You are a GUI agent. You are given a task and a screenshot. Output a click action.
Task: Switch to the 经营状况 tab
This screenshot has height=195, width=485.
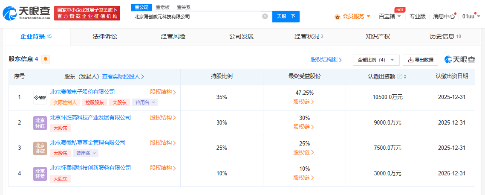309,37
